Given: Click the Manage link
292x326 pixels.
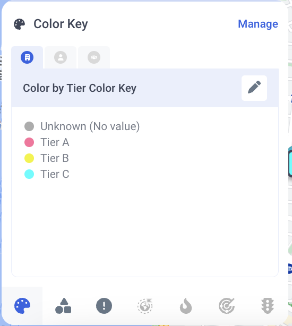Looking at the screenshot, I should click(257, 24).
